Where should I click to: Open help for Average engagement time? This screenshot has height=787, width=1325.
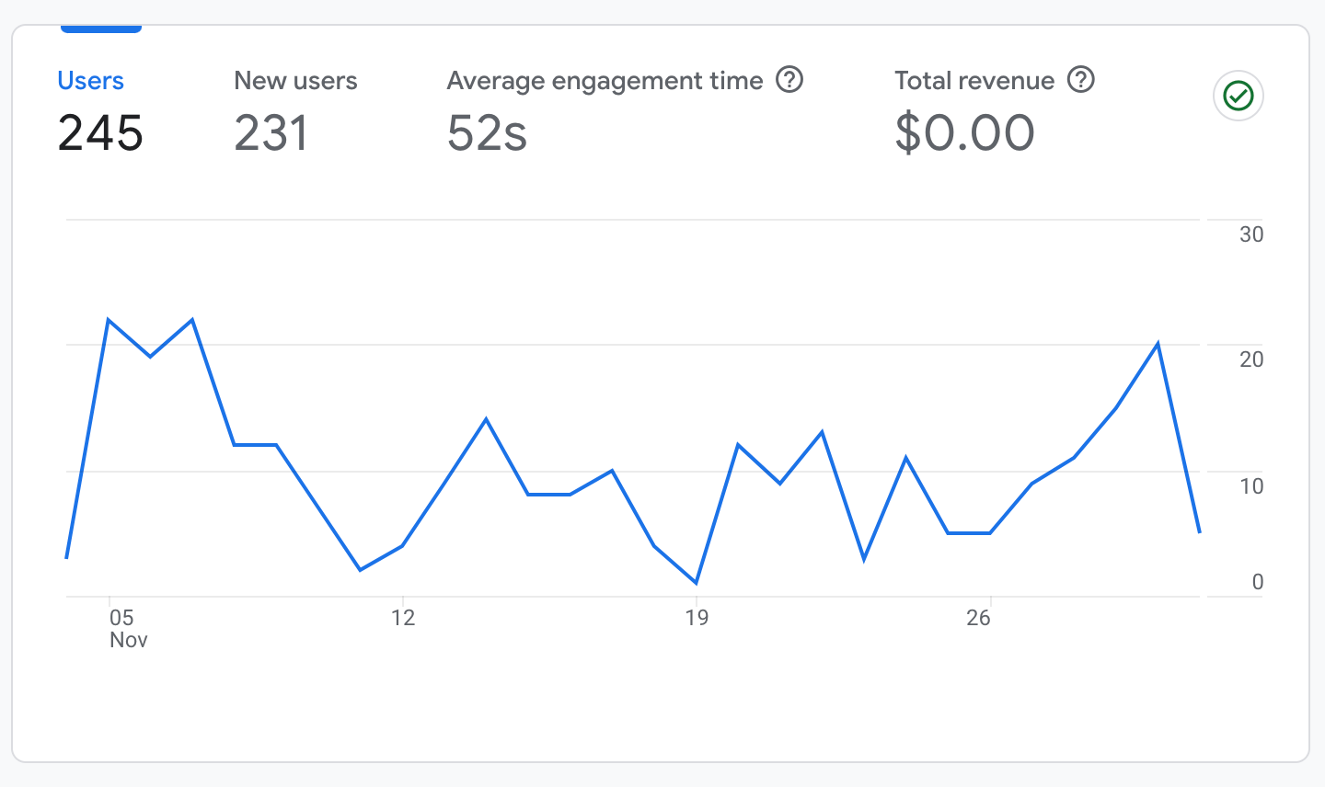pyautogui.click(x=789, y=80)
